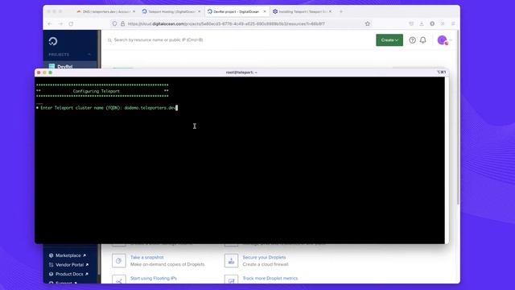Close the terminal window red button
The width and height of the screenshot is (515, 290).
(x=39, y=72)
